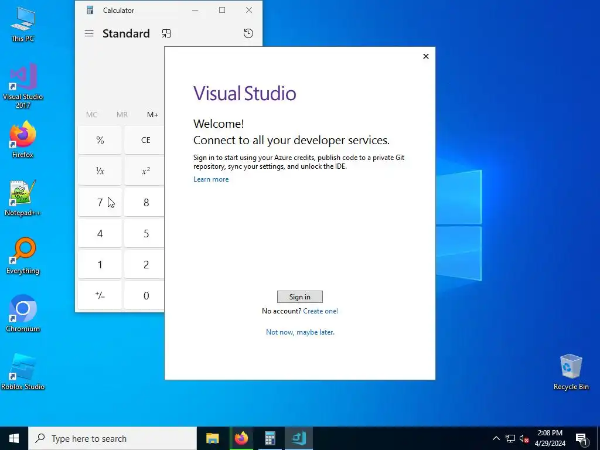Open Everything search desktop shortcut
Viewport: 600px width, 450px height.
23,256
